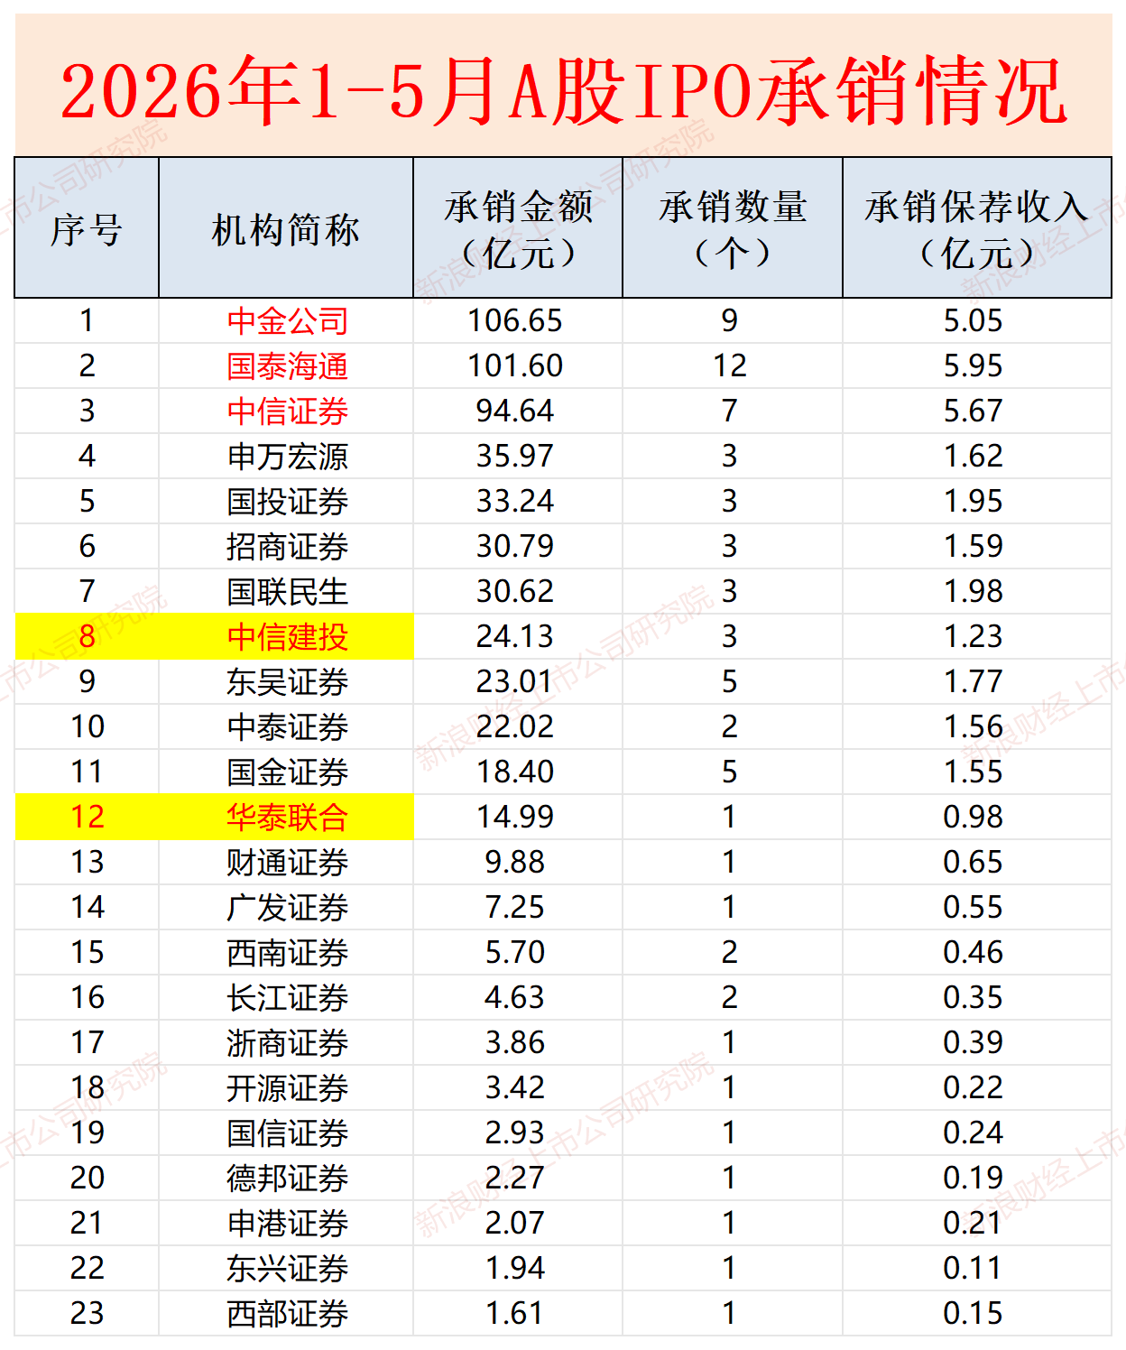Click the 东兴证券 name cell
This screenshot has width=1126, height=1350.
(x=286, y=1269)
